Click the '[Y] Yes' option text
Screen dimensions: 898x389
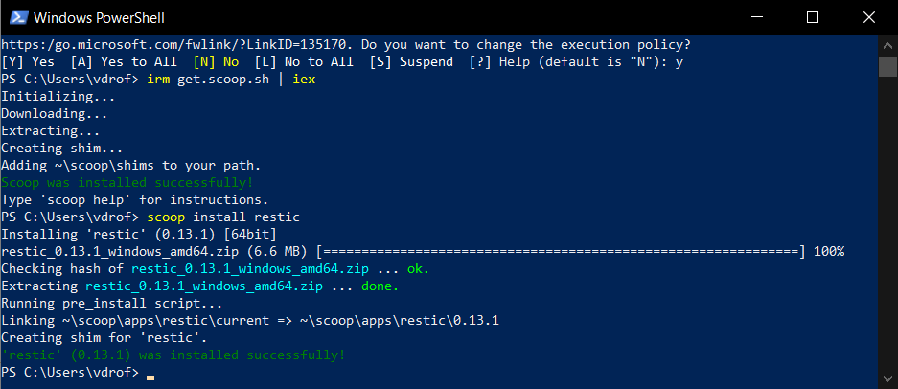point(28,62)
